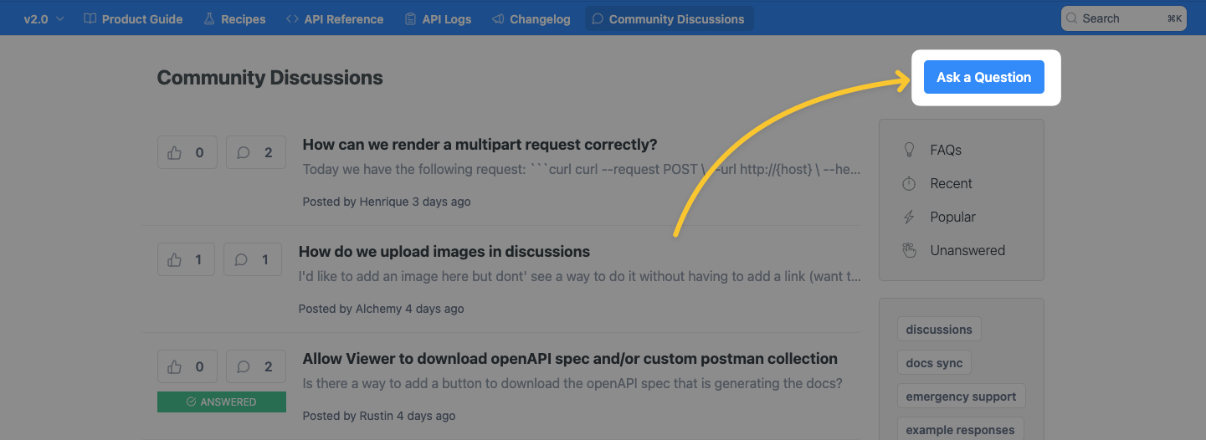
Task: Click comment count on multipart request post
Action: tap(255, 152)
